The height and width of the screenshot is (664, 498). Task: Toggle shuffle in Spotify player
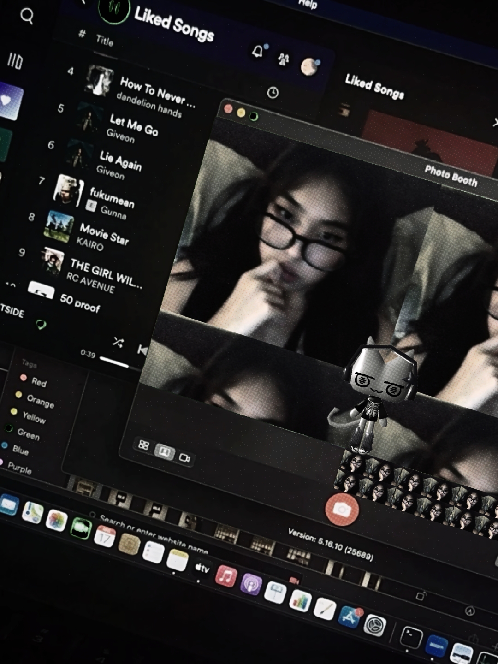(x=118, y=342)
